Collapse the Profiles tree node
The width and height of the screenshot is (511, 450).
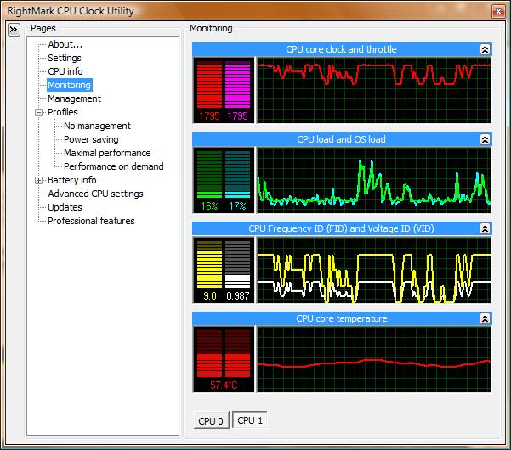coord(38,113)
